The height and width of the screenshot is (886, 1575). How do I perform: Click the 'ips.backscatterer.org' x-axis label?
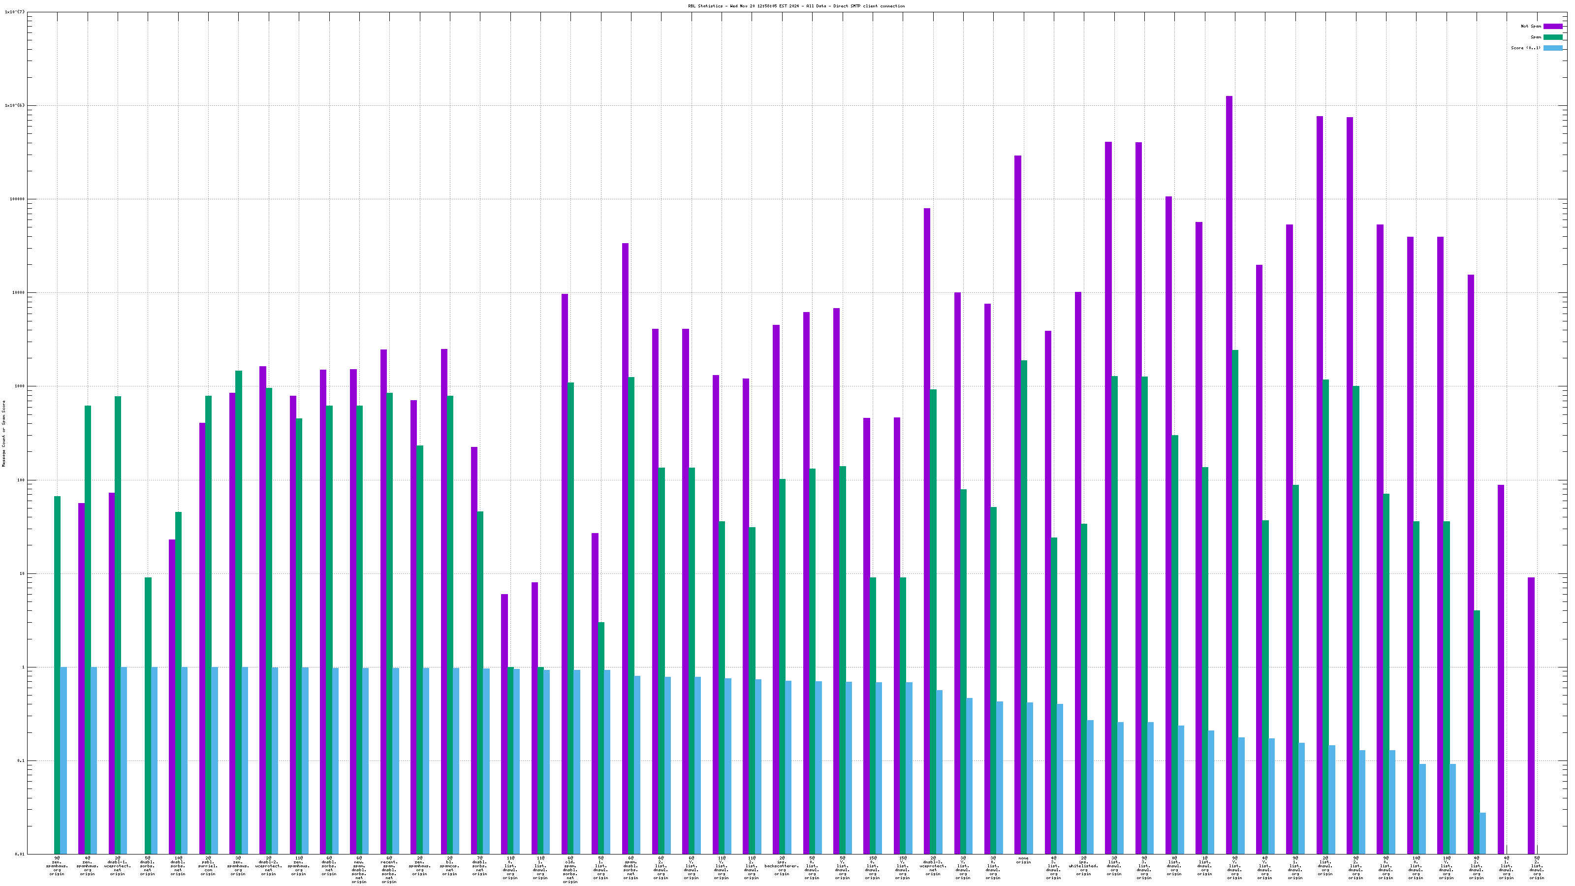point(782,866)
